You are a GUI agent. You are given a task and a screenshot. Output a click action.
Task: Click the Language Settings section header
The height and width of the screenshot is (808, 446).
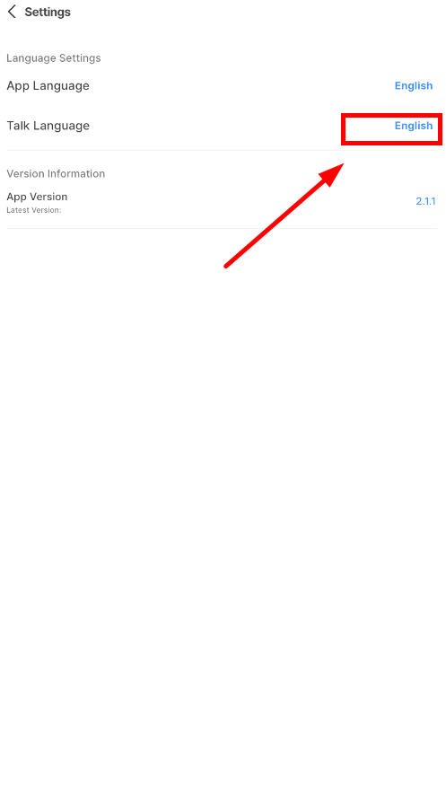tap(54, 58)
